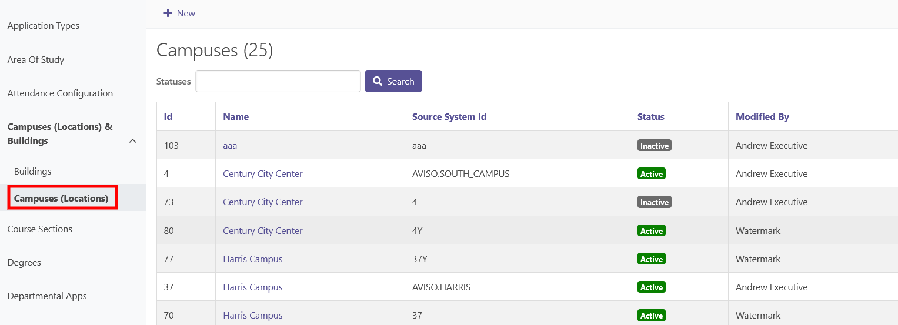The height and width of the screenshot is (325, 898).
Task: Sort by Source System Id header
Action: tap(449, 116)
